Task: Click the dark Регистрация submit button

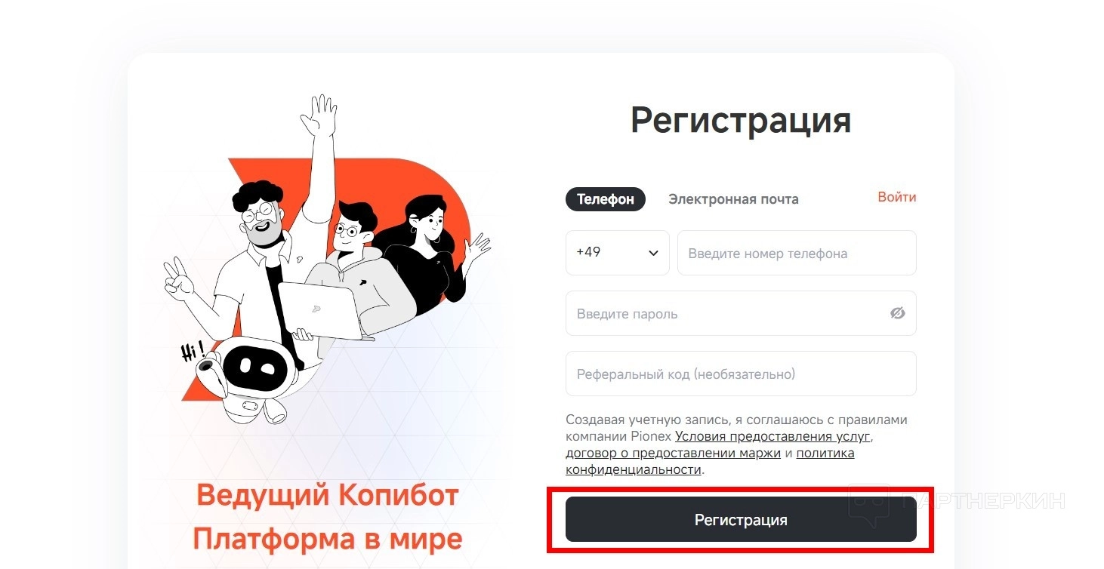Action: (x=741, y=519)
